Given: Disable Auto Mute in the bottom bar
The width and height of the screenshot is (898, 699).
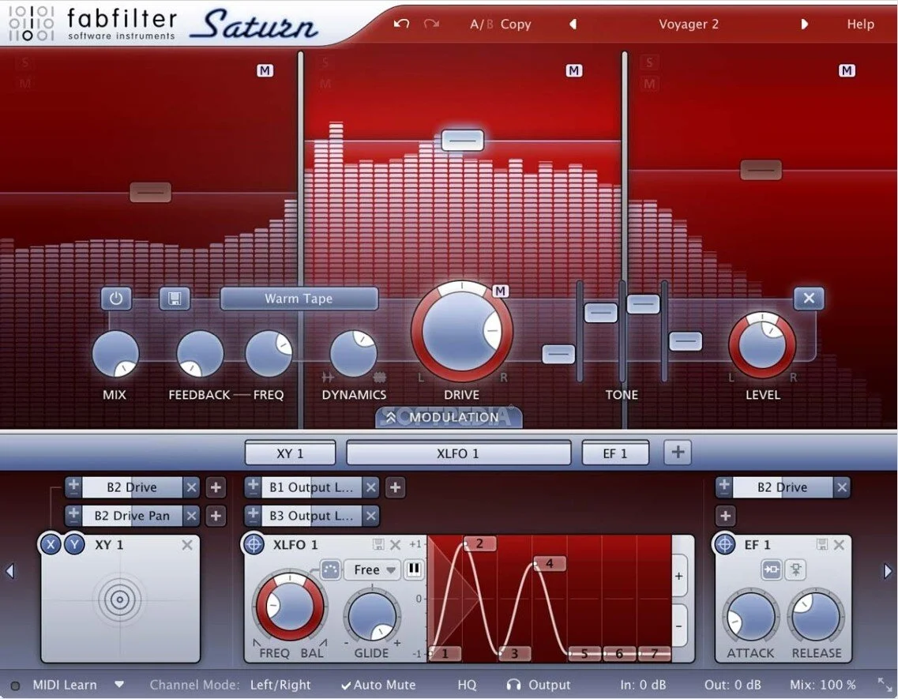Looking at the screenshot, I should pos(378,685).
